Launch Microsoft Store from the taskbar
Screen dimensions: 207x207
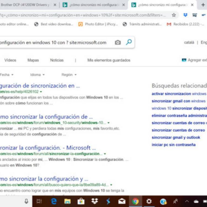[81, 201]
